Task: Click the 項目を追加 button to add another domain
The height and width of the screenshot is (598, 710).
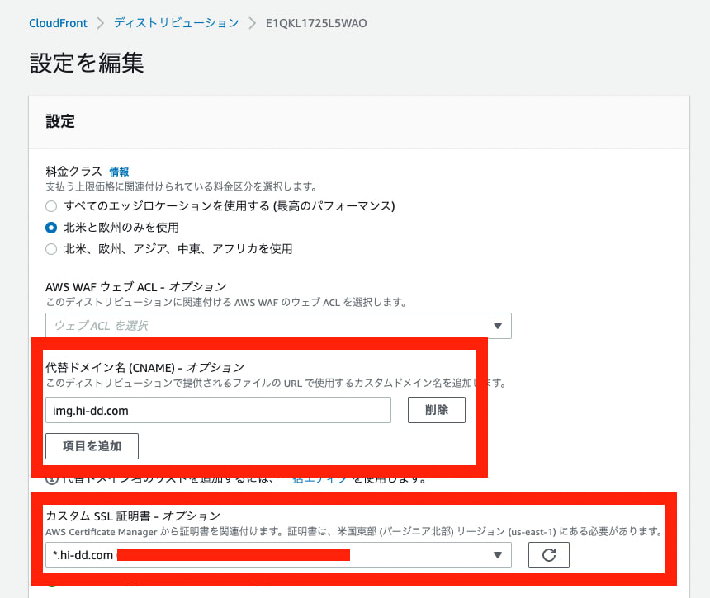Action: [x=92, y=446]
